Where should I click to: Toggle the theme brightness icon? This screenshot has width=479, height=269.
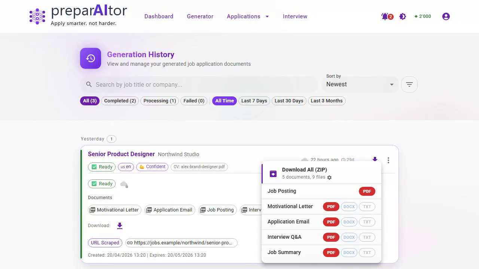pyautogui.click(x=403, y=16)
